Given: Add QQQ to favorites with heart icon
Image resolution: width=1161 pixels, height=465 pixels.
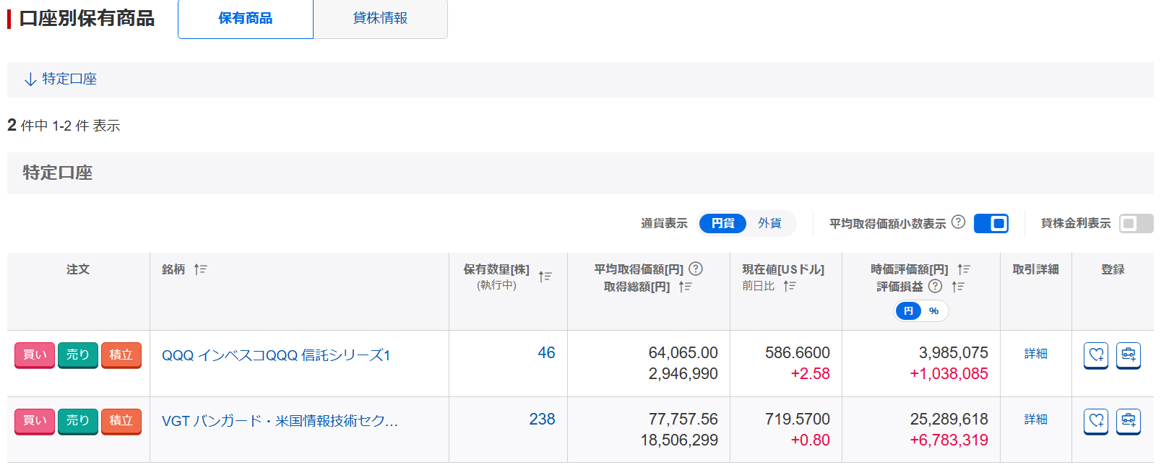Looking at the screenshot, I should (1096, 355).
